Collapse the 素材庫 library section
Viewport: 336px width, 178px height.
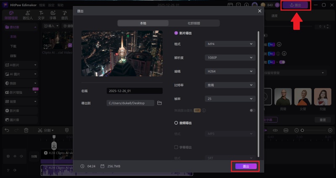coord(21,27)
